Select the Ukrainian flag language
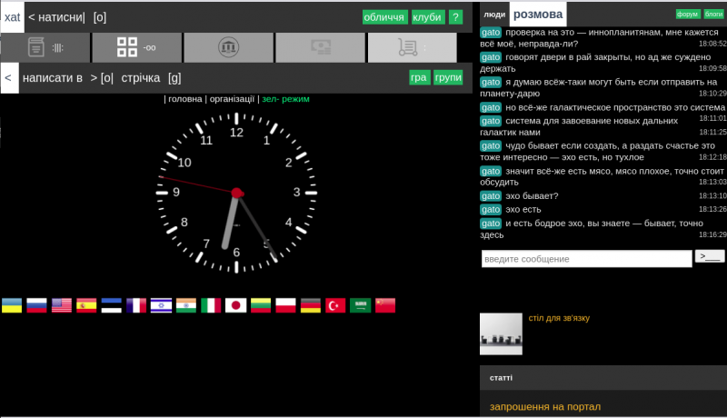727x418 pixels. click(x=12, y=305)
